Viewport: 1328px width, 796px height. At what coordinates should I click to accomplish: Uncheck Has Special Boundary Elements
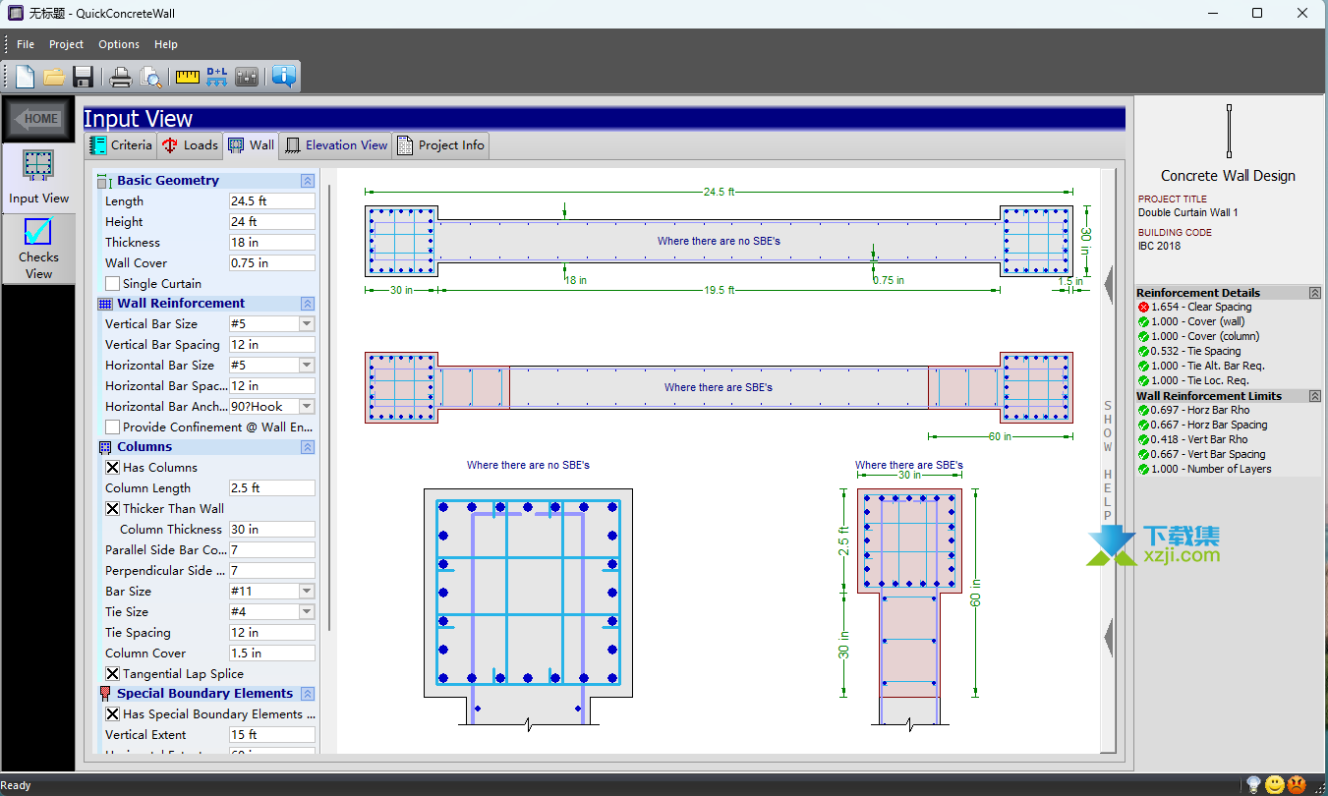tap(112, 714)
